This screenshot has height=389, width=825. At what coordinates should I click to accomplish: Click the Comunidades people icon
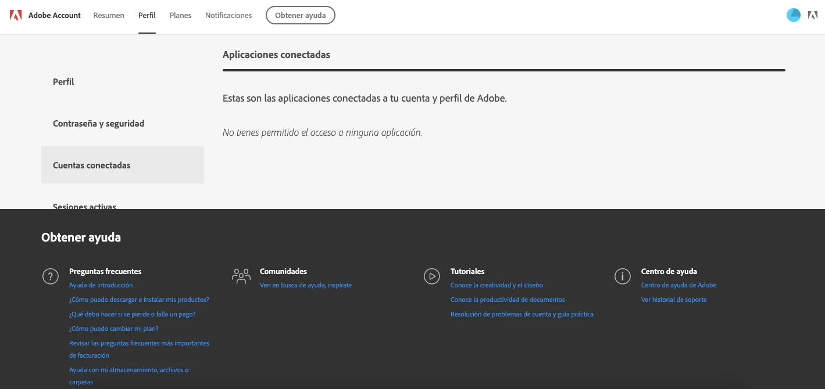tap(241, 276)
